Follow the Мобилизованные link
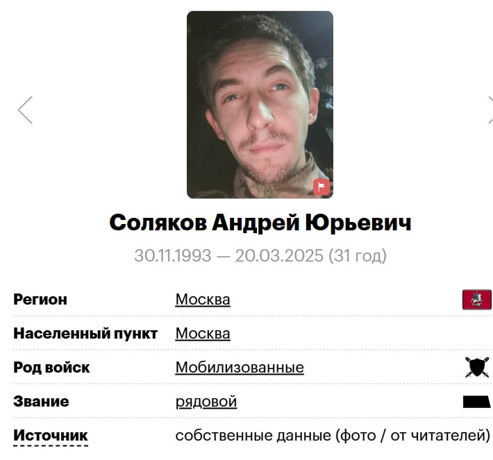 [x=240, y=367]
